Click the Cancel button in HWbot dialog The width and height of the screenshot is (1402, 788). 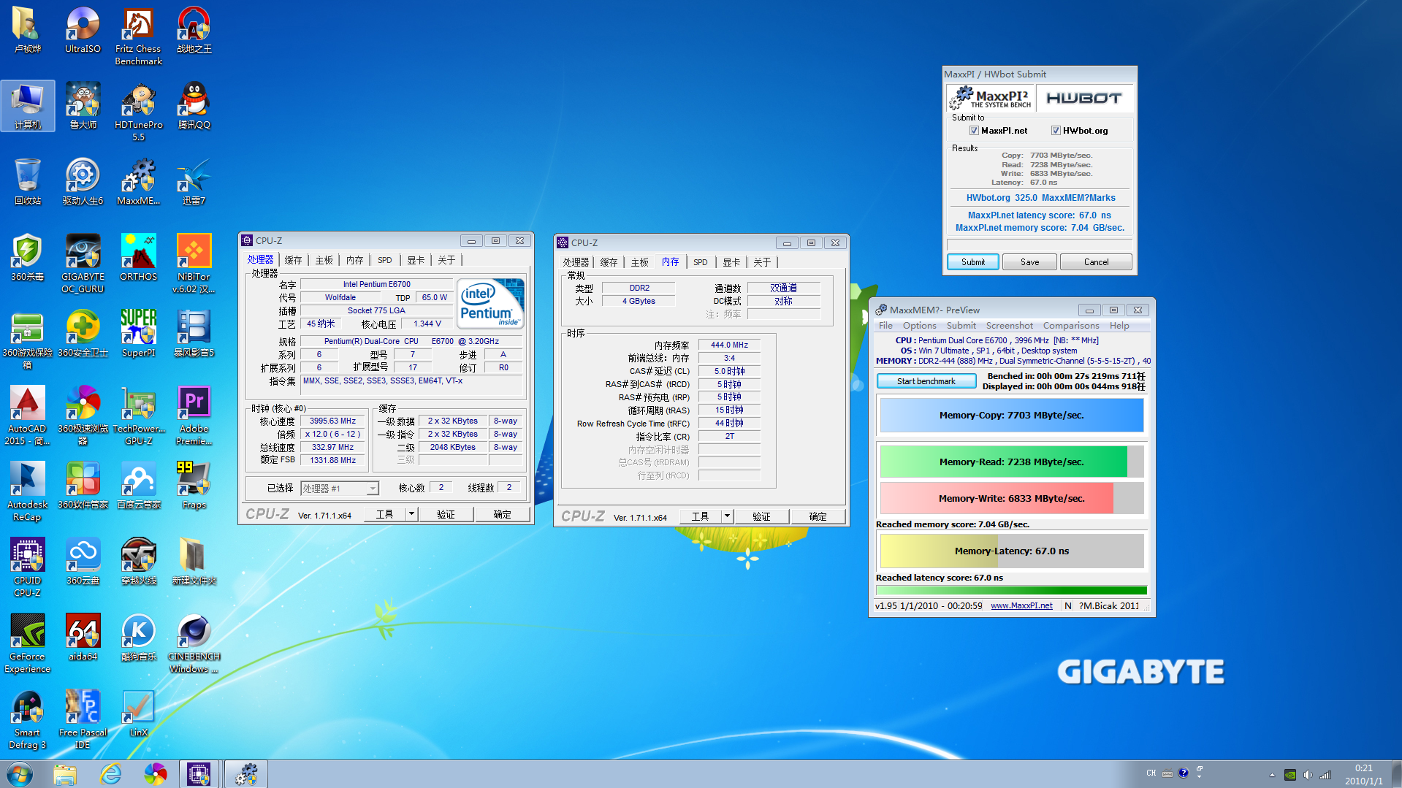coord(1096,262)
